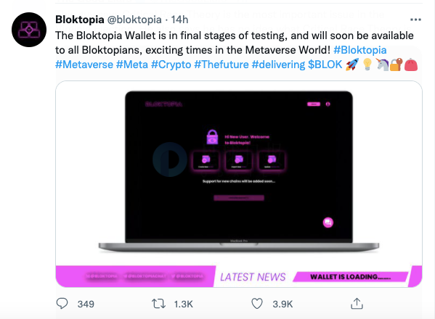The image size is (435, 319).
Task: Follow the #Meta hashtag link
Action: click(x=131, y=65)
